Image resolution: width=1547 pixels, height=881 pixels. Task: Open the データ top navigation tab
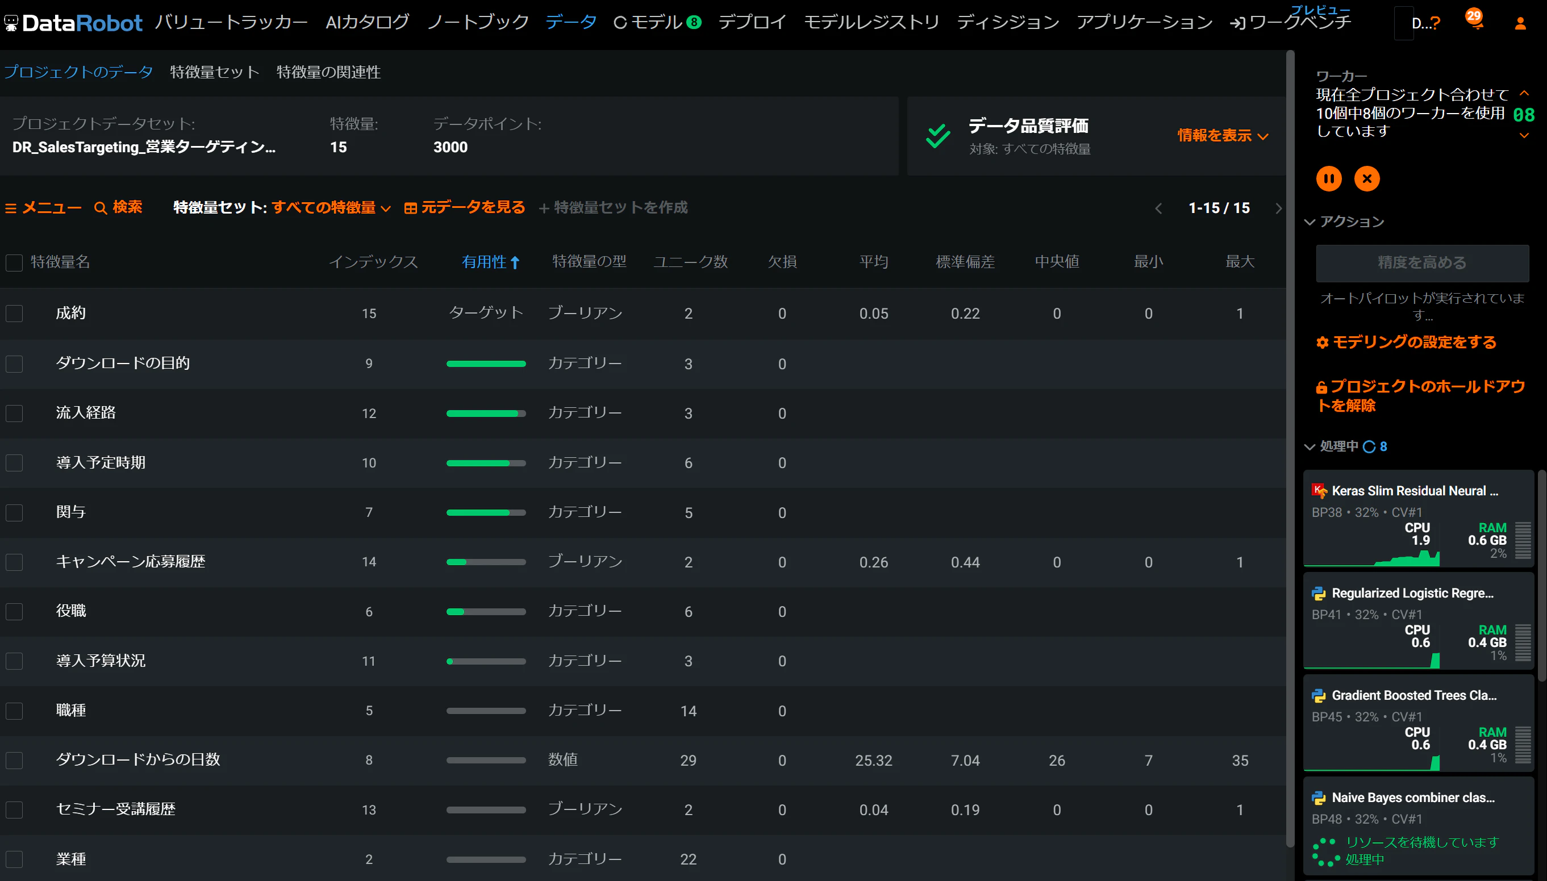570,22
